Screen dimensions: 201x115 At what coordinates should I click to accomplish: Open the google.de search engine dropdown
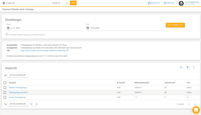(x=60, y=3)
